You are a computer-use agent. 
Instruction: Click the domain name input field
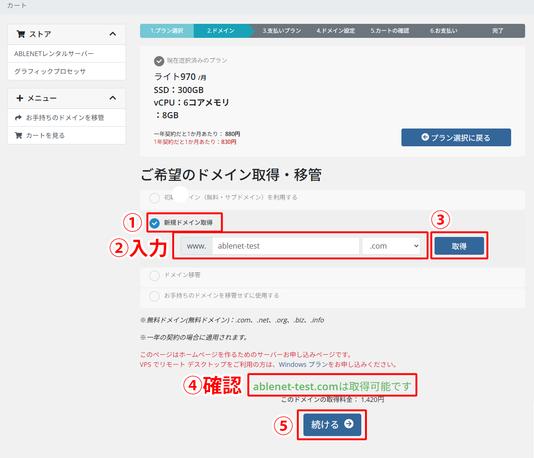click(286, 246)
